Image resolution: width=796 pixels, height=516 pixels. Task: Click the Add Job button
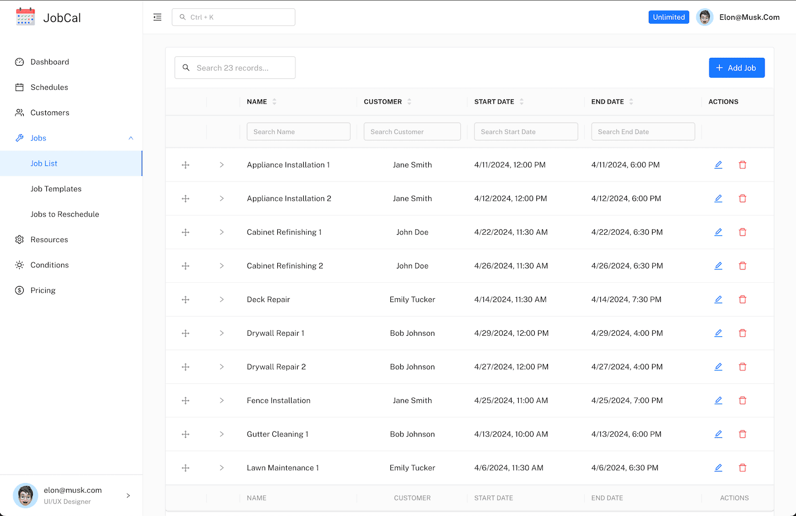click(736, 68)
